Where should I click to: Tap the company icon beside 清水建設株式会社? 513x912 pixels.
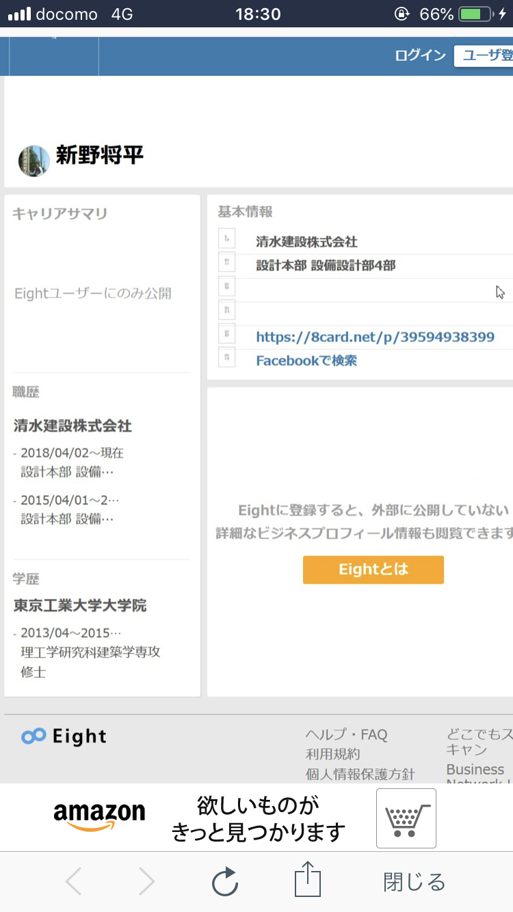click(227, 238)
